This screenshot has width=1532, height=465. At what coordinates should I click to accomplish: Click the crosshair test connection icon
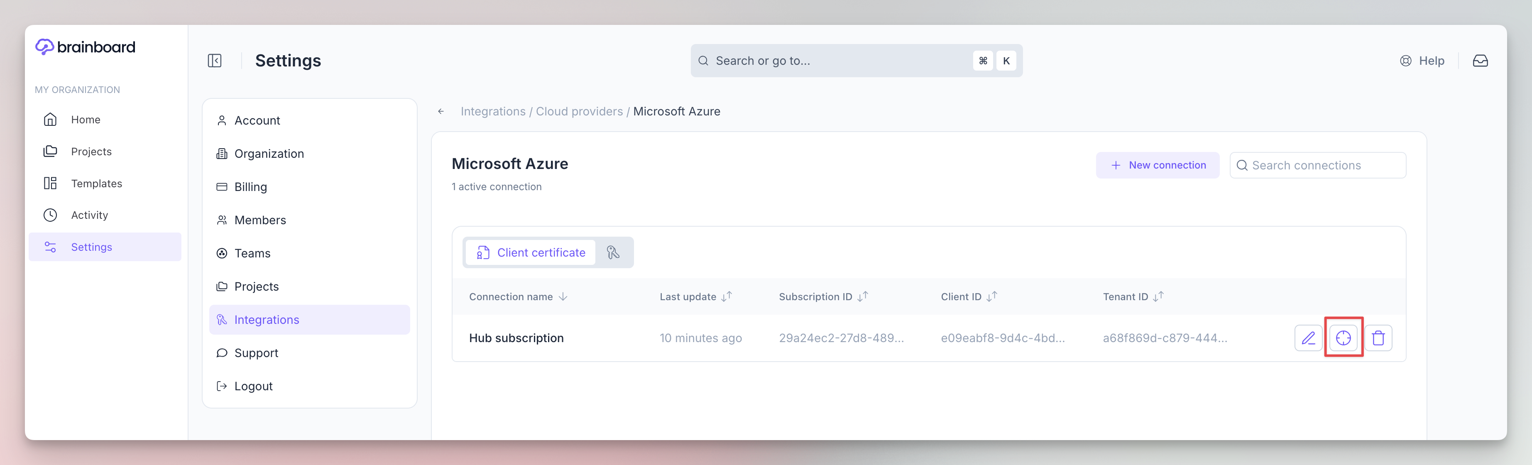(x=1343, y=338)
